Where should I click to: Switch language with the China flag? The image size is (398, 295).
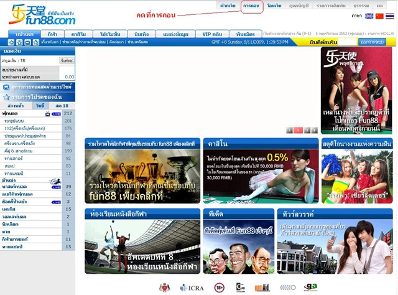point(379,16)
